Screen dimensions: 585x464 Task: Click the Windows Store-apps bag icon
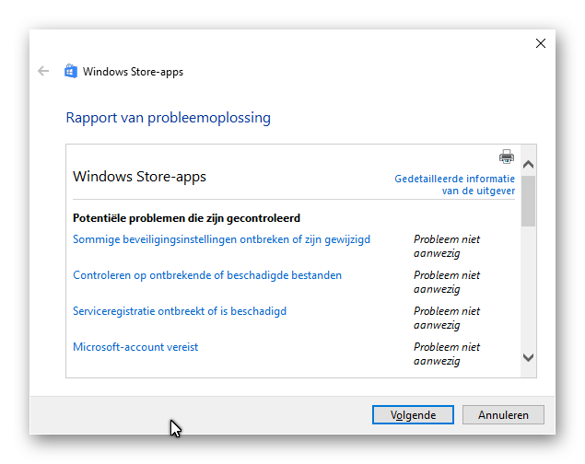[x=71, y=71]
